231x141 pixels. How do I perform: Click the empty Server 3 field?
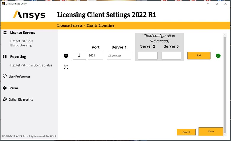[x=171, y=56]
